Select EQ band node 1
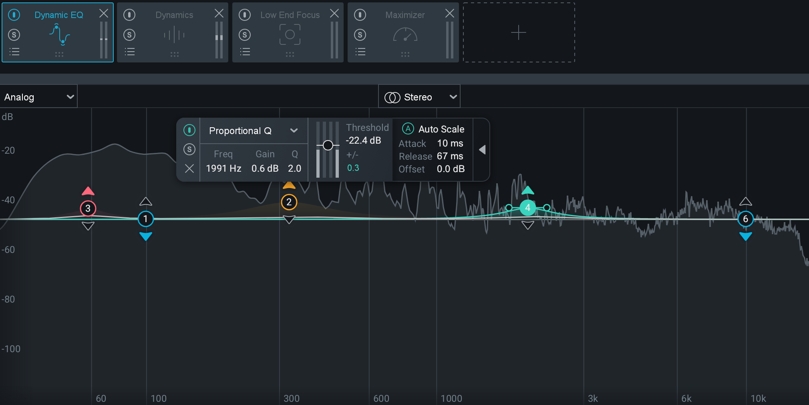This screenshot has width=809, height=405. pyautogui.click(x=146, y=219)
